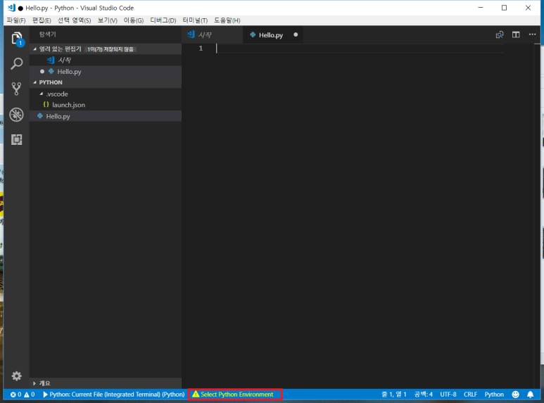Maximize the Visual Studio Code window
The height and width of the screenshot is (403, 544).
coord(504,8)
